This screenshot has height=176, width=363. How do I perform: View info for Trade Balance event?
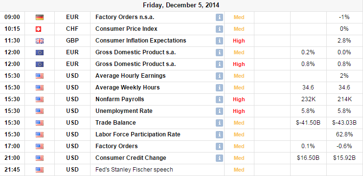click(x=219, y=123)
